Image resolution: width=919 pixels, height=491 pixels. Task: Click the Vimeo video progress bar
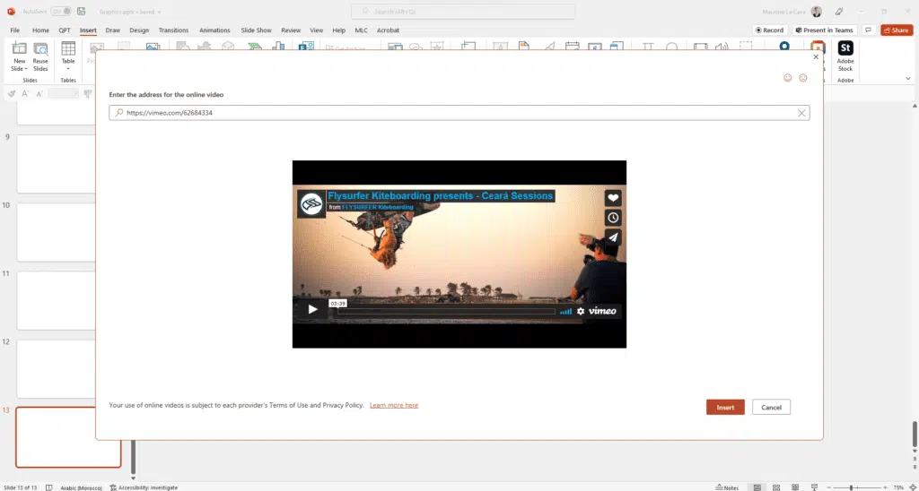[x=444, y=311]
